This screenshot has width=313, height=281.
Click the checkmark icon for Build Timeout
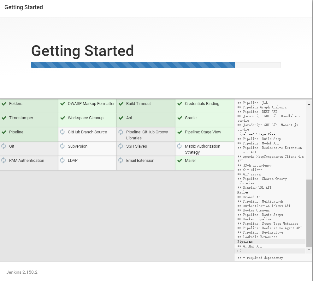(121, 104)
